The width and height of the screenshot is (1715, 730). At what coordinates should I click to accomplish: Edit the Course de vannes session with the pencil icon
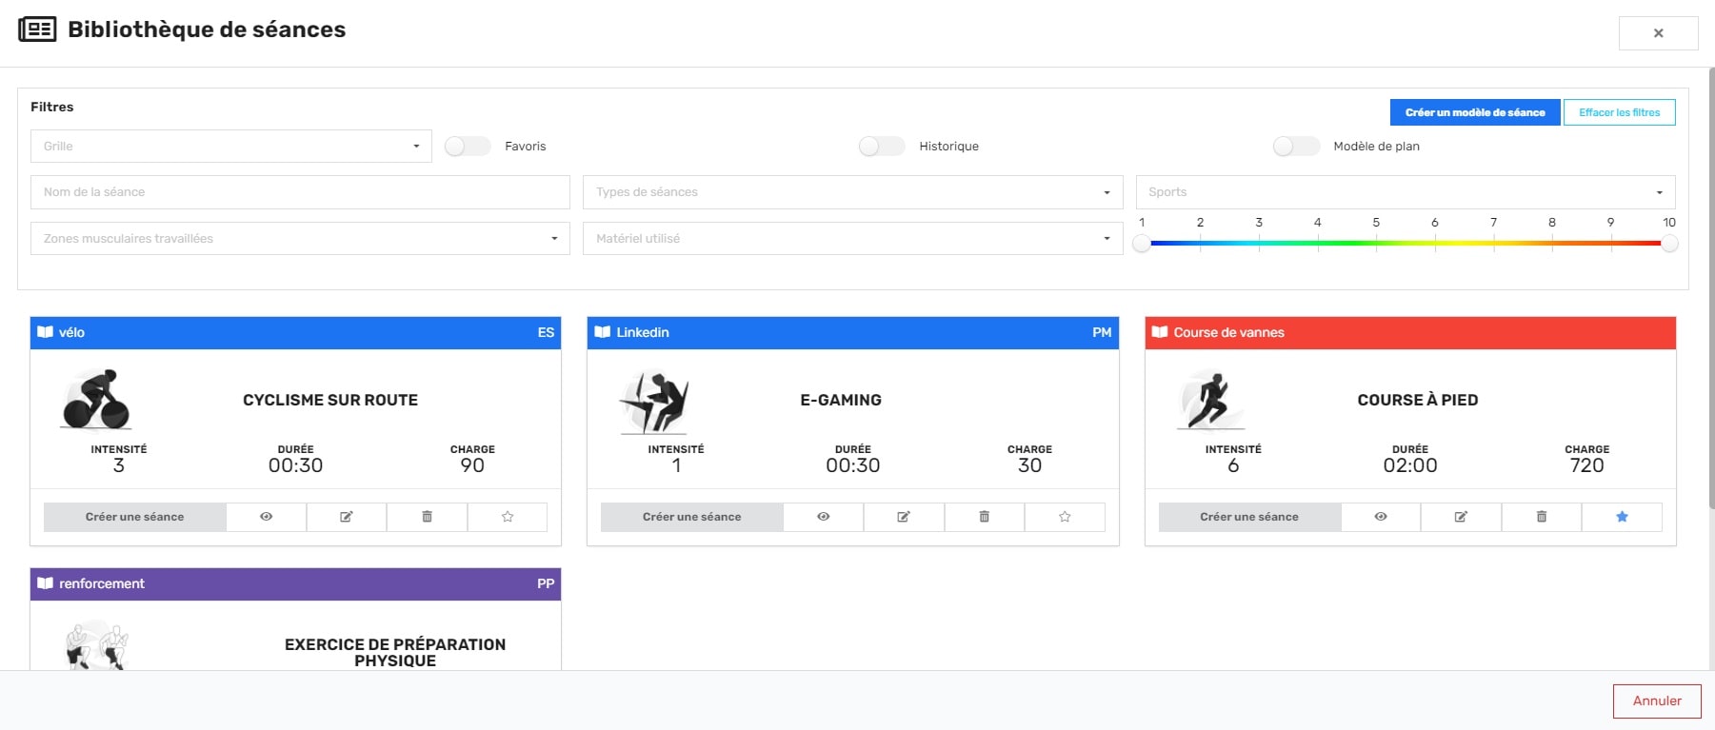point(1461,517)
